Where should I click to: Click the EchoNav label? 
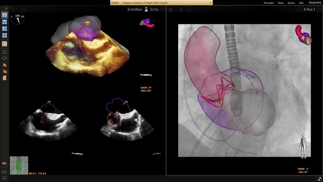(135, 9)
